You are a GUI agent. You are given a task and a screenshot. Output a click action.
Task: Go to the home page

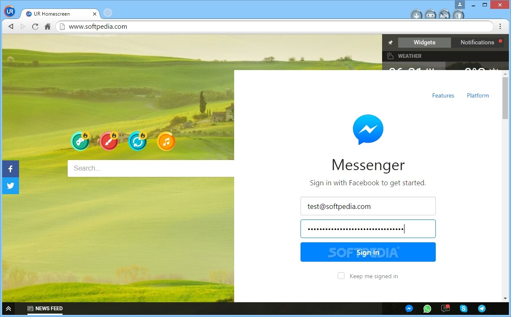click(x=47, y=26)
